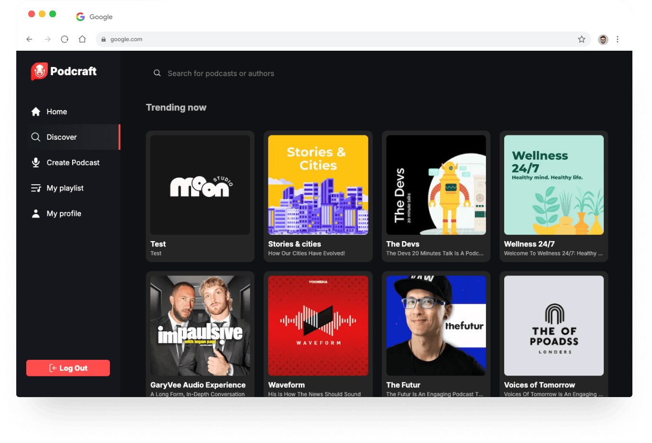Screen dimensions: 652x443
Task: Click the Create Podcast microphone icon
Action: coord(36,163)
